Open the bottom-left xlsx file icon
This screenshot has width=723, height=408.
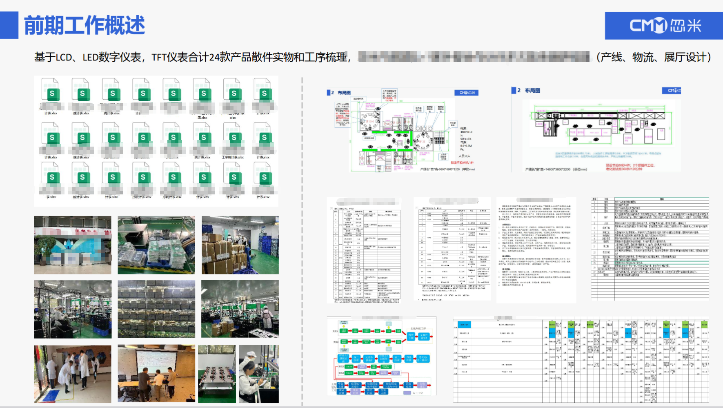(51, 178)
